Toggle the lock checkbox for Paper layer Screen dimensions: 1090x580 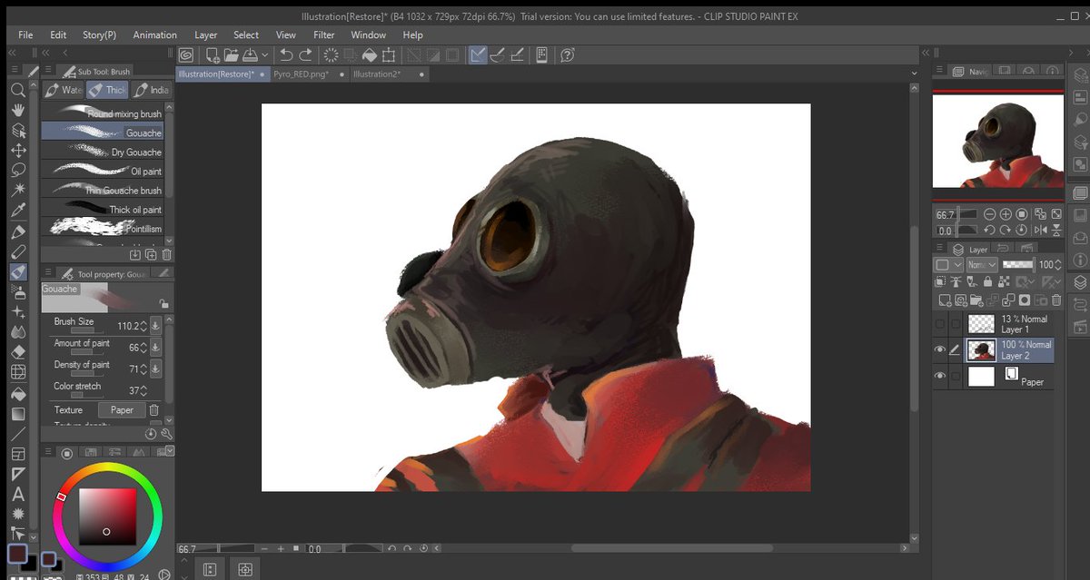pos(955,376)
